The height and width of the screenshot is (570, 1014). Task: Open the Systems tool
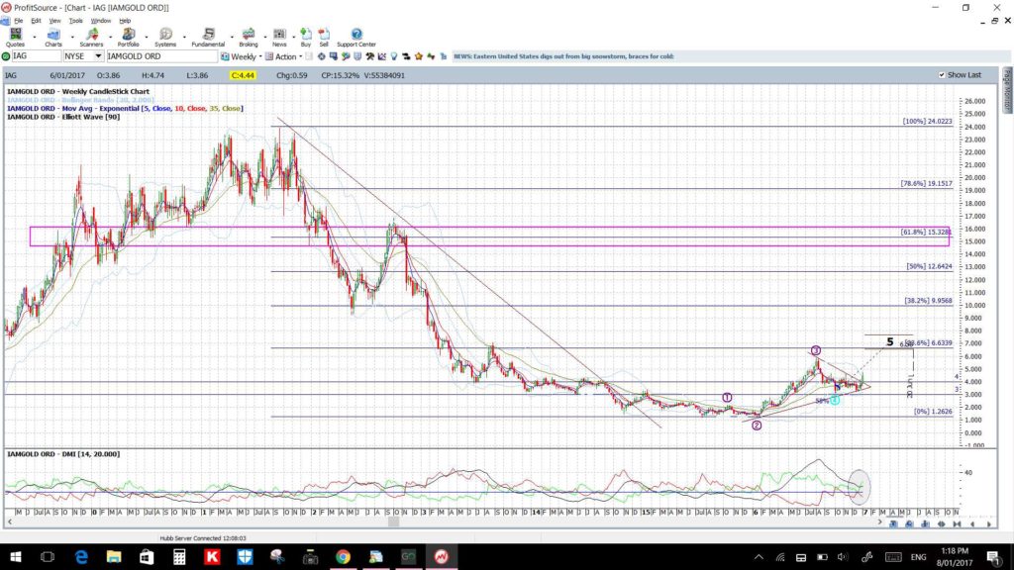(x=165, y=38)
